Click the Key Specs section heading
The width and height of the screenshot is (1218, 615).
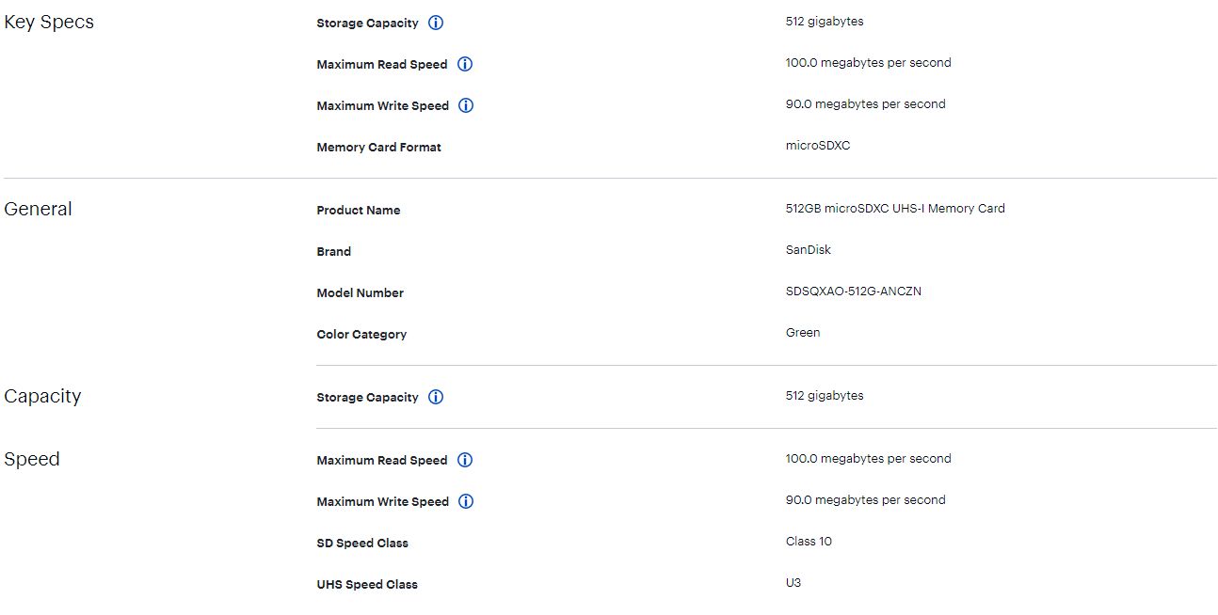click(x=49, y=23)
